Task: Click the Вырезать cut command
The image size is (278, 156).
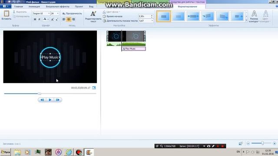Action: coord(20,12)
